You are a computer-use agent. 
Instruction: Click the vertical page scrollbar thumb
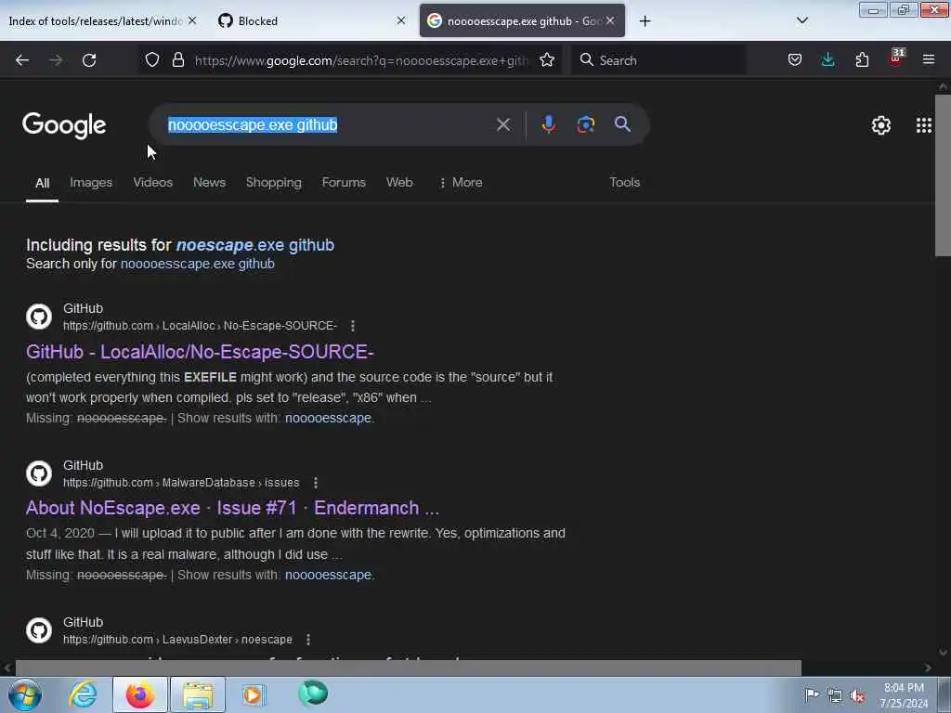[x=943, y=175]
